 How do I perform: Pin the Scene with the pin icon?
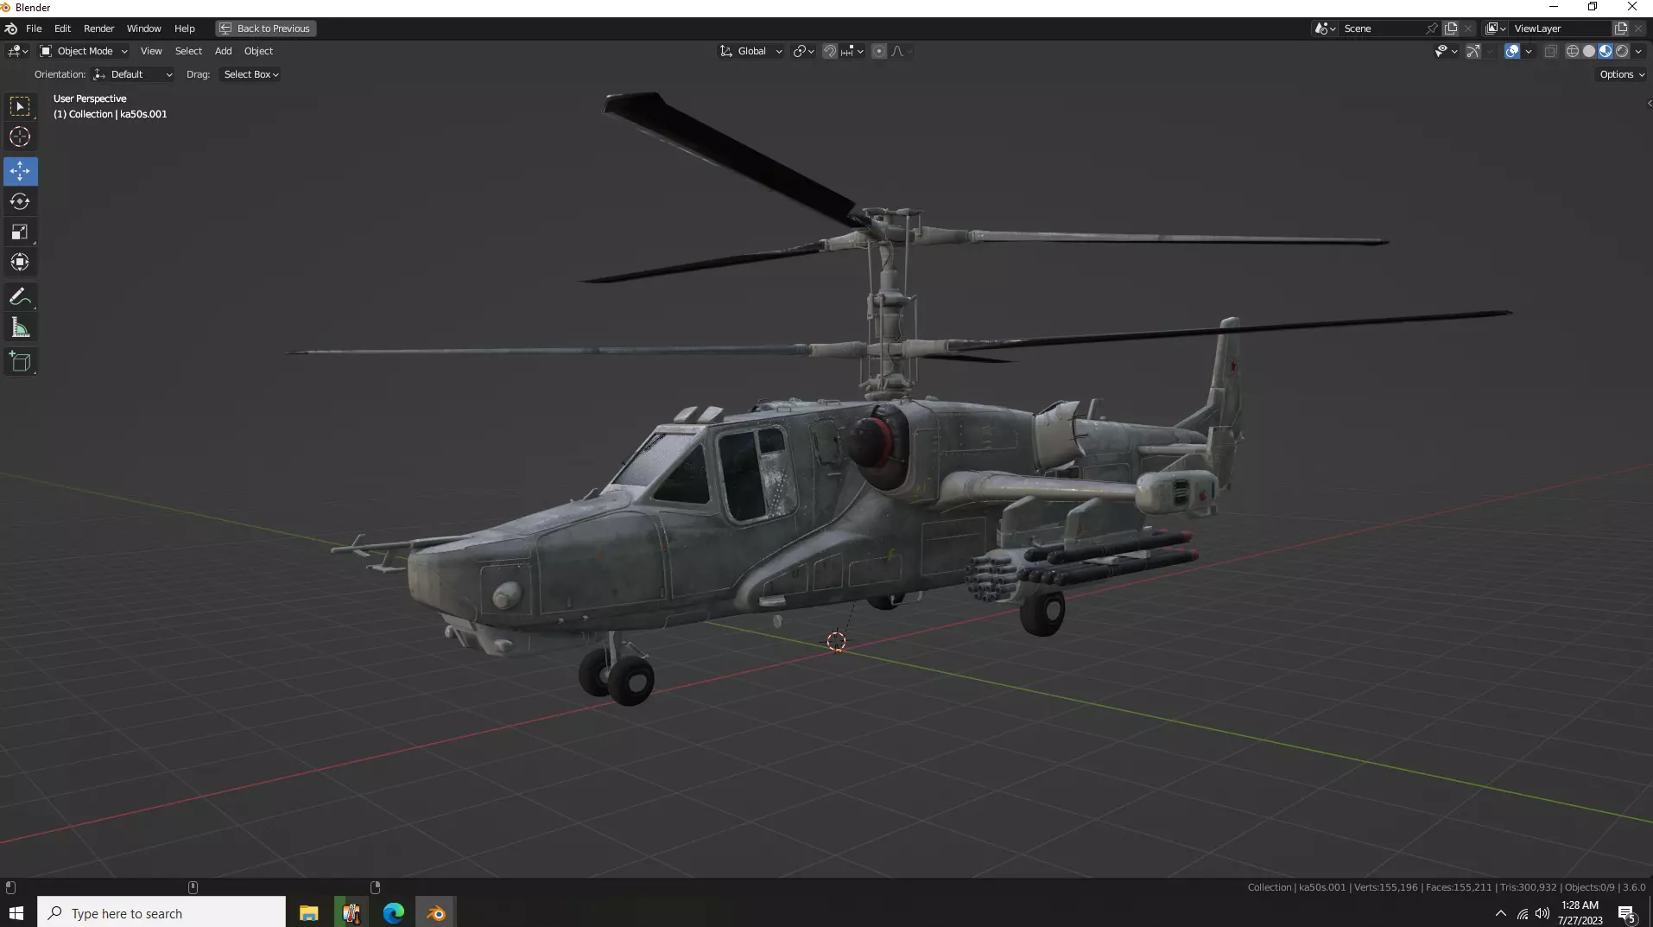click(x=1431, y=29)
